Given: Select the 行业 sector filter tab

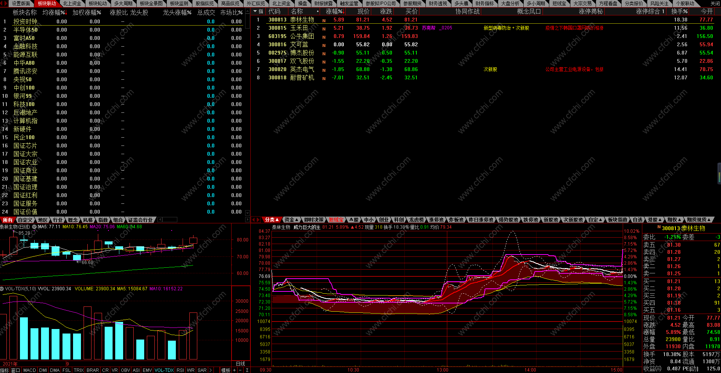Looking at the screenshot, I should point(58,220).
